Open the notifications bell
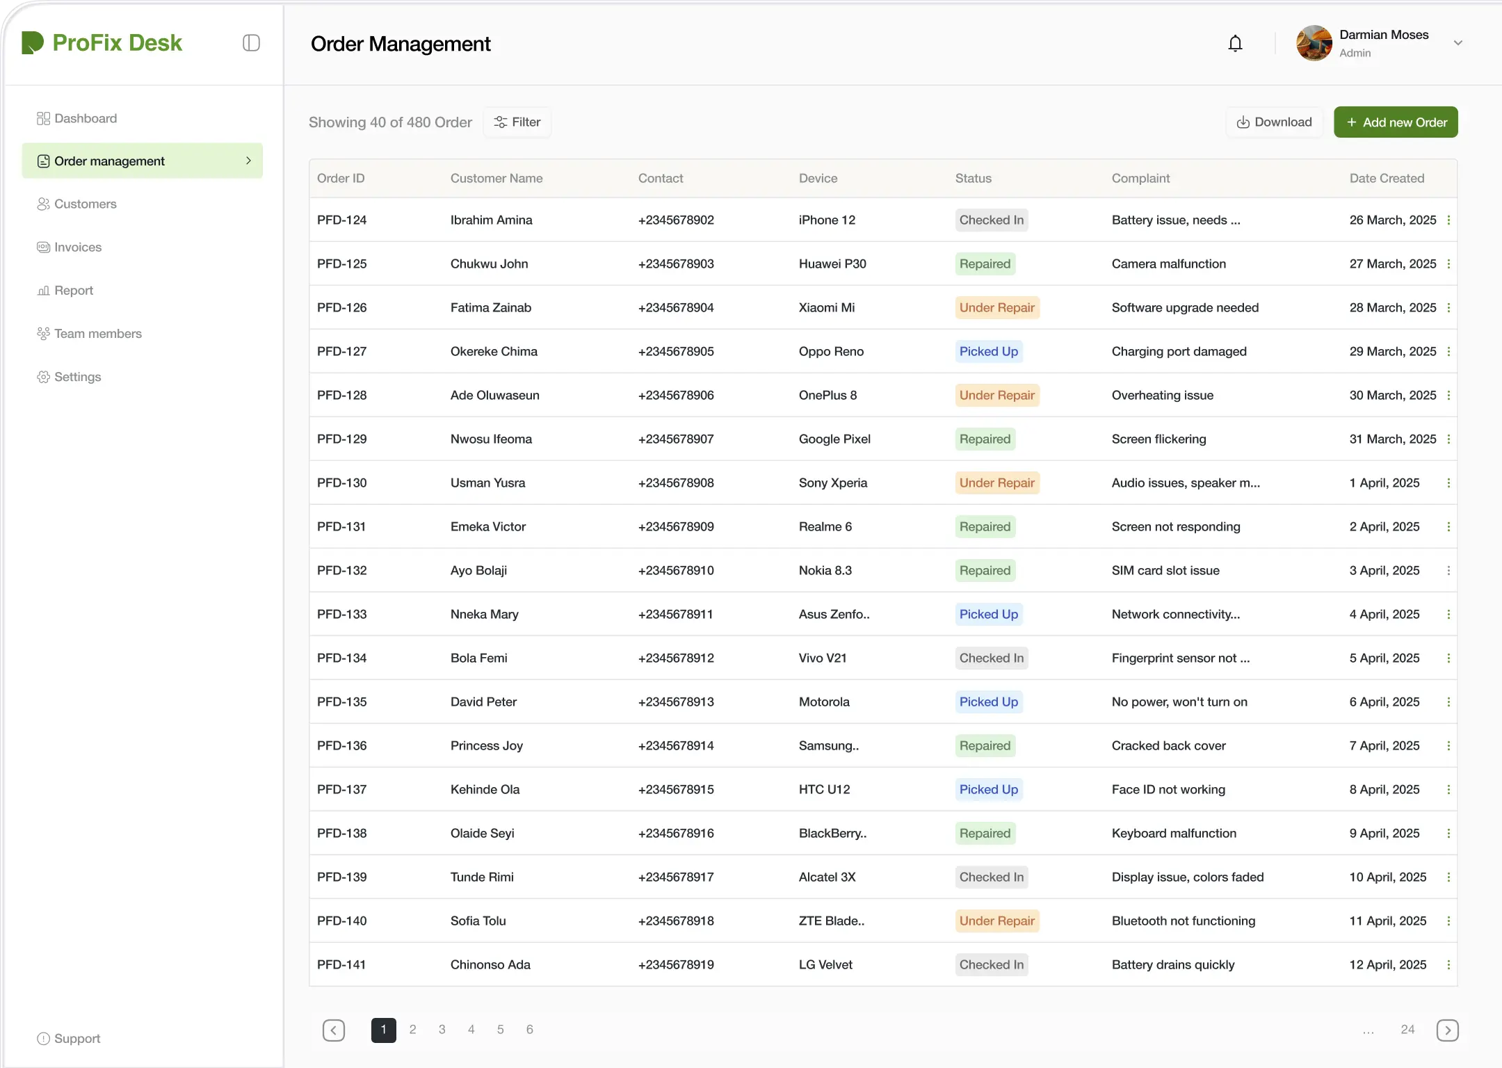This screenshot has height=1068, width=1502. [x=1235, y=43]
